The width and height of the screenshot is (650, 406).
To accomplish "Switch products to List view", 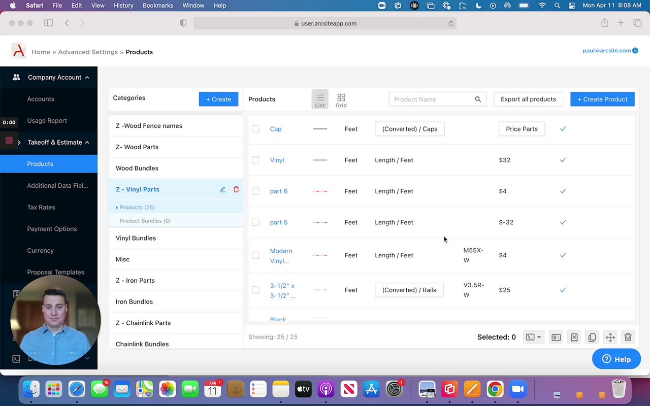I will pyautogui.click(x=320, y=99).
